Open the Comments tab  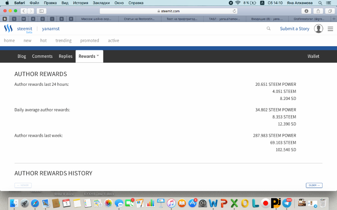tap(42, 56)
